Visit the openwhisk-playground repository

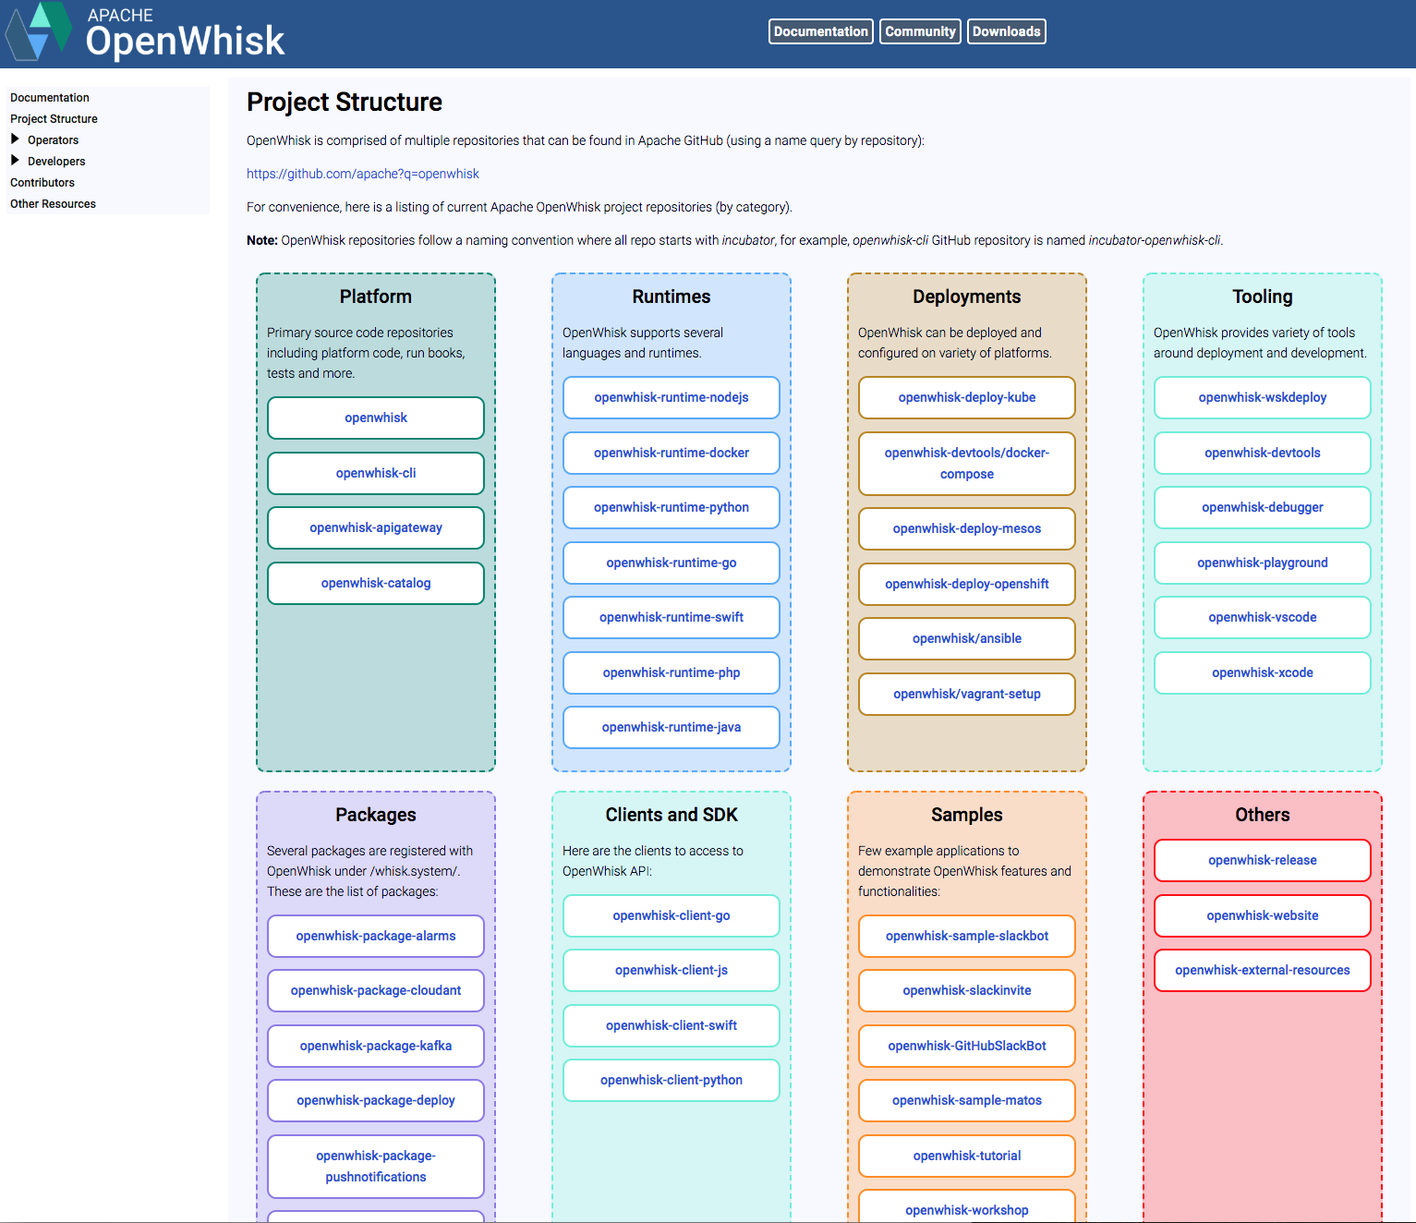1263,563
